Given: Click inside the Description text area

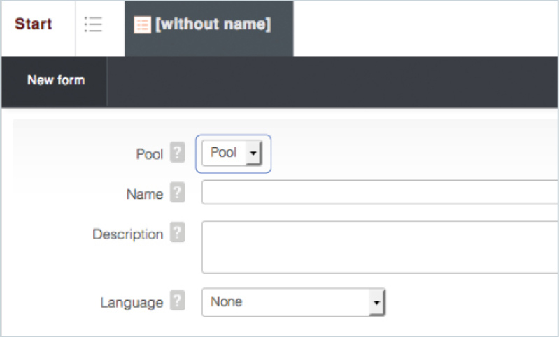Looking at the screenshot, I should point(378,247).
